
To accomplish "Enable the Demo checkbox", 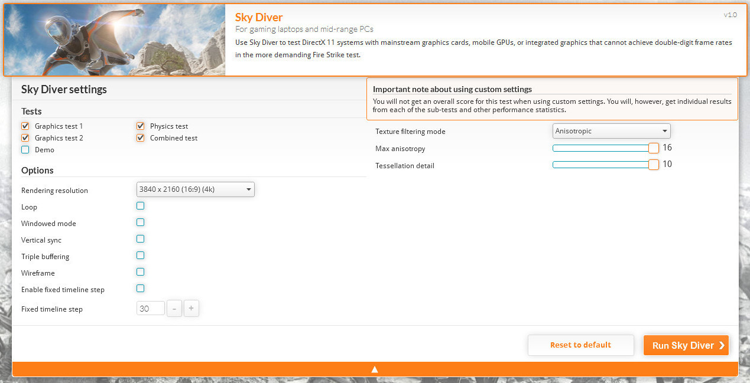I will (x=25, y=149).
